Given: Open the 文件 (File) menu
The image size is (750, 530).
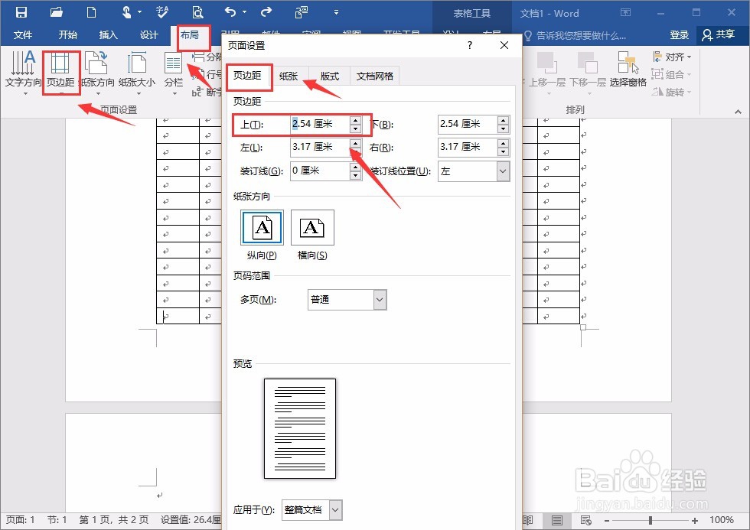Looking at the screenshot, I should click(x=24, y=34).
